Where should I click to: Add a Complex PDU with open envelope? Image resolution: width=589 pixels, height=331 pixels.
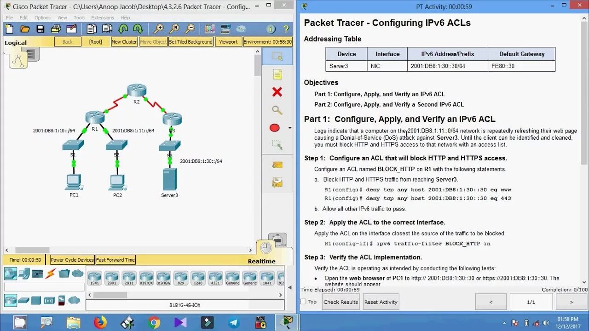[x=277, y=183]
